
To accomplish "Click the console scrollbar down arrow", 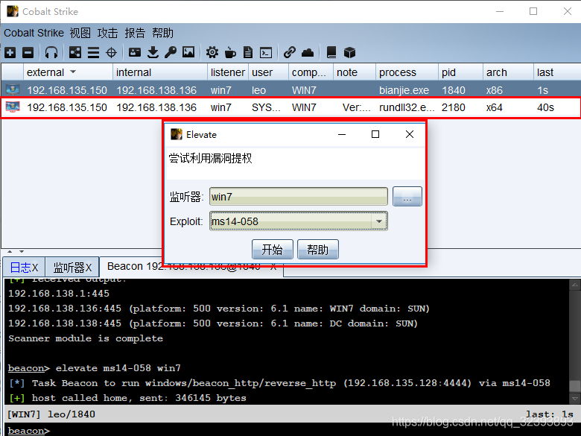I will [575, 399].
